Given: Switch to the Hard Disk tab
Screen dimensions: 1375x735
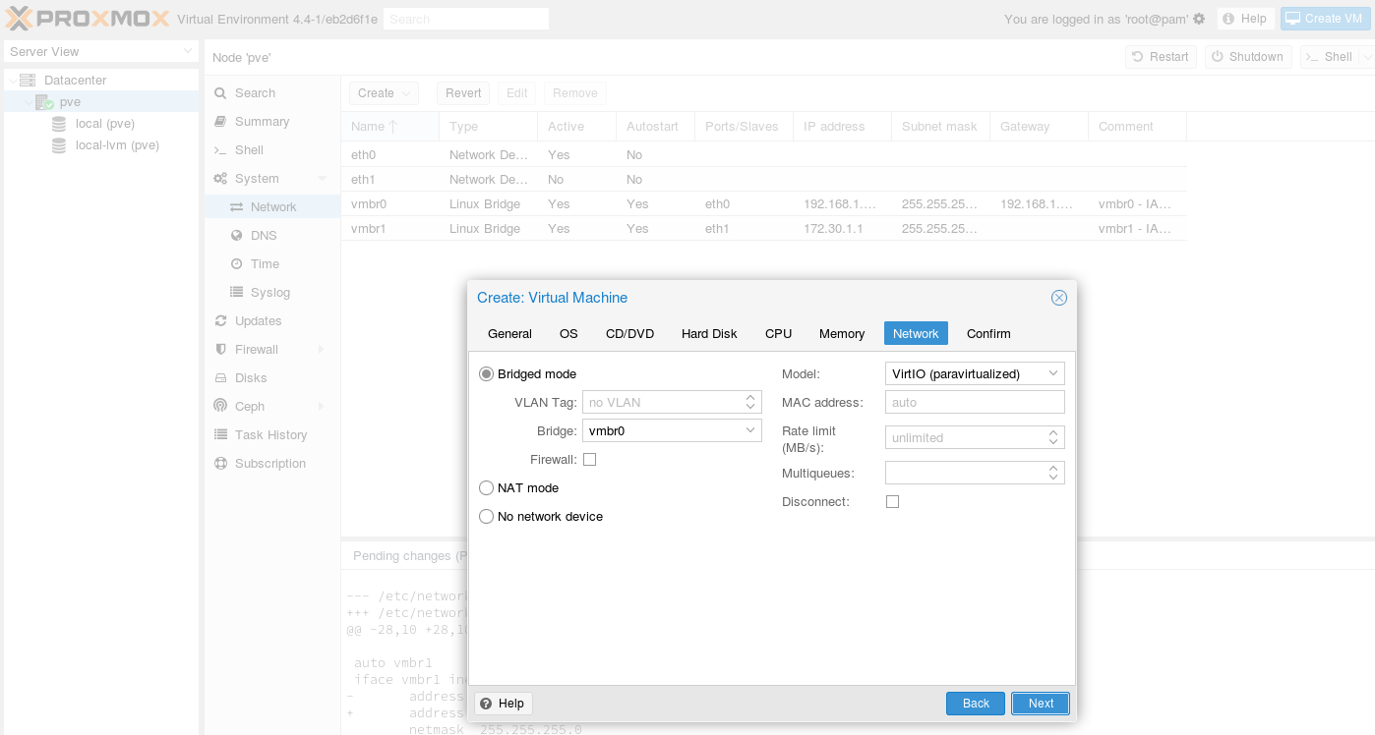Looking at the screenshot, I should coord(709,334).
